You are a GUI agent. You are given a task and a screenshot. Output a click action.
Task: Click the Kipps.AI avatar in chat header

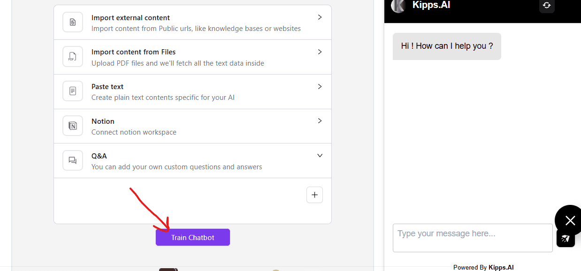click(398, 6)
